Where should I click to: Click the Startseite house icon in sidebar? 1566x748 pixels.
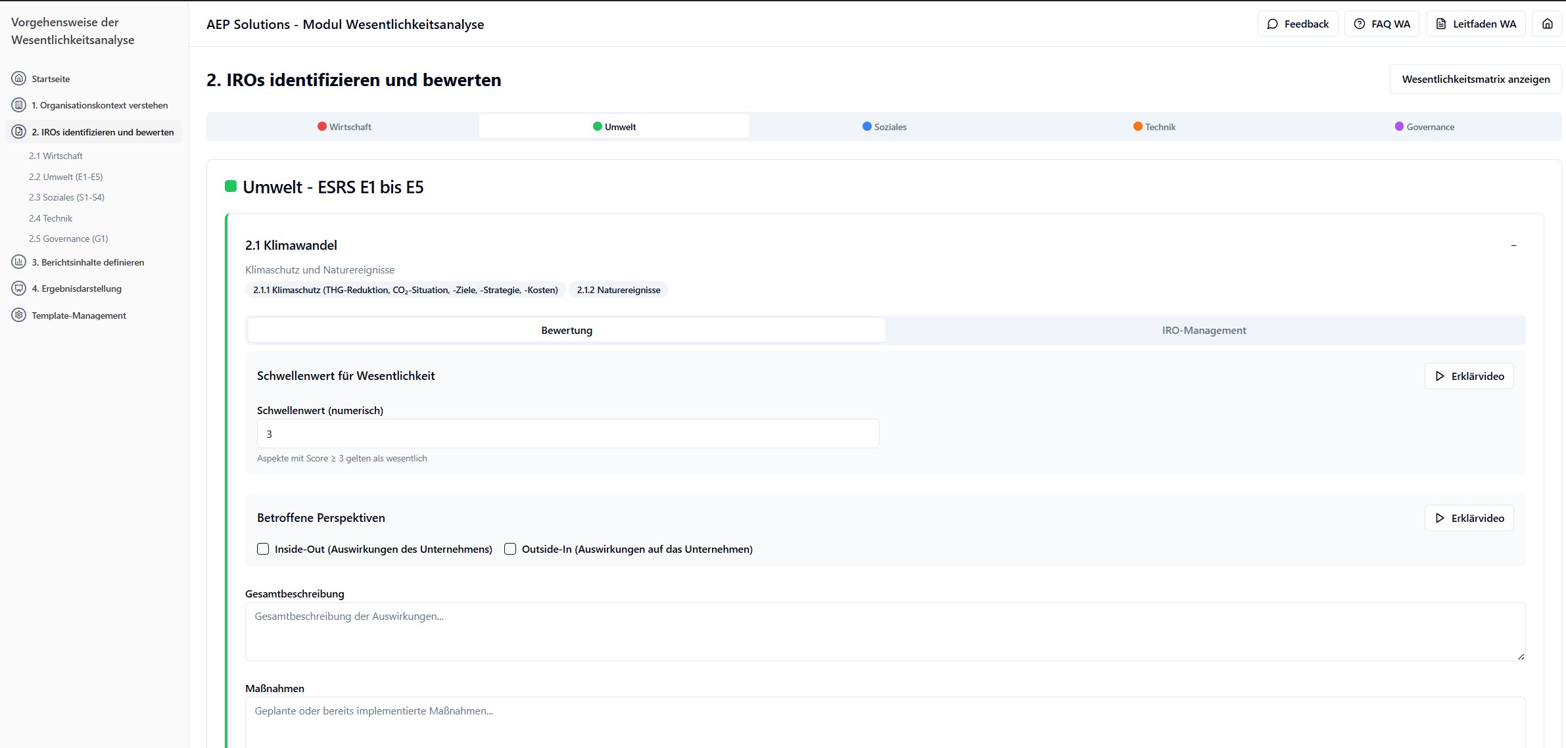coord(19,78)
